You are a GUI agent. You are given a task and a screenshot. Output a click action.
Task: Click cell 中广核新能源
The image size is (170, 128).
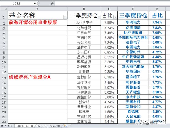tap(133, 57)
